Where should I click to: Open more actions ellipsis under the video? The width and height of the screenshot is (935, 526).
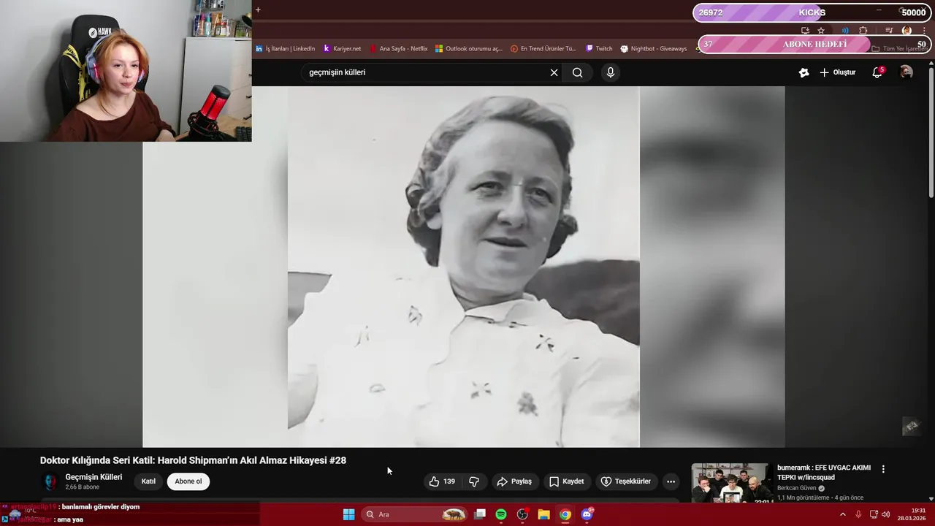[671, 481]
